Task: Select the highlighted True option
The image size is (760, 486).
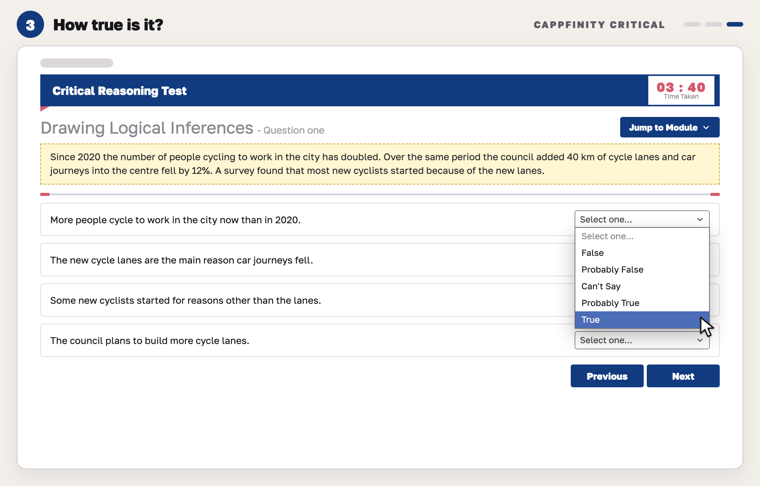Action: 642,320
